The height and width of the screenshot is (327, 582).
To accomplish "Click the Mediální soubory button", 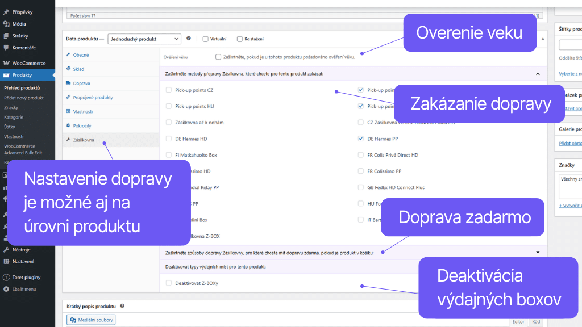I will click(x=91, y=320).
